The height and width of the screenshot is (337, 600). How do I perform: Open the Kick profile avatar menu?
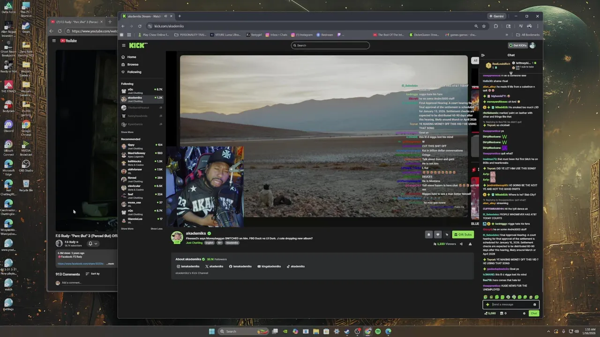tap(532, 45)
